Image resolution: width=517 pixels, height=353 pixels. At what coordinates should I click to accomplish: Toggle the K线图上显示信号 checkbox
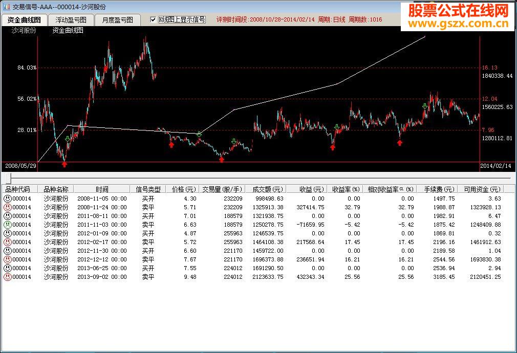[153, 20]
